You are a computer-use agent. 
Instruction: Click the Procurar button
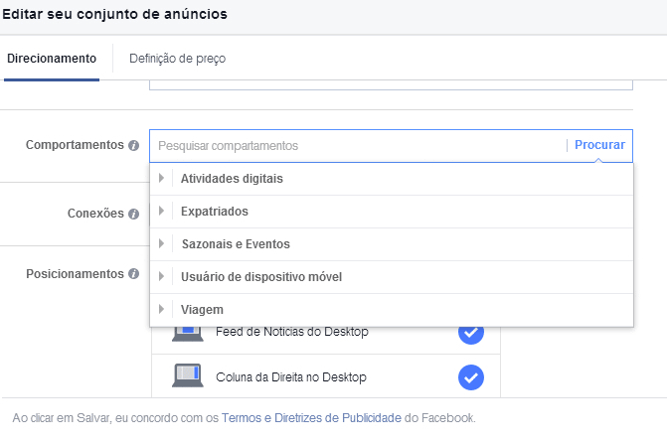[599, 145]
